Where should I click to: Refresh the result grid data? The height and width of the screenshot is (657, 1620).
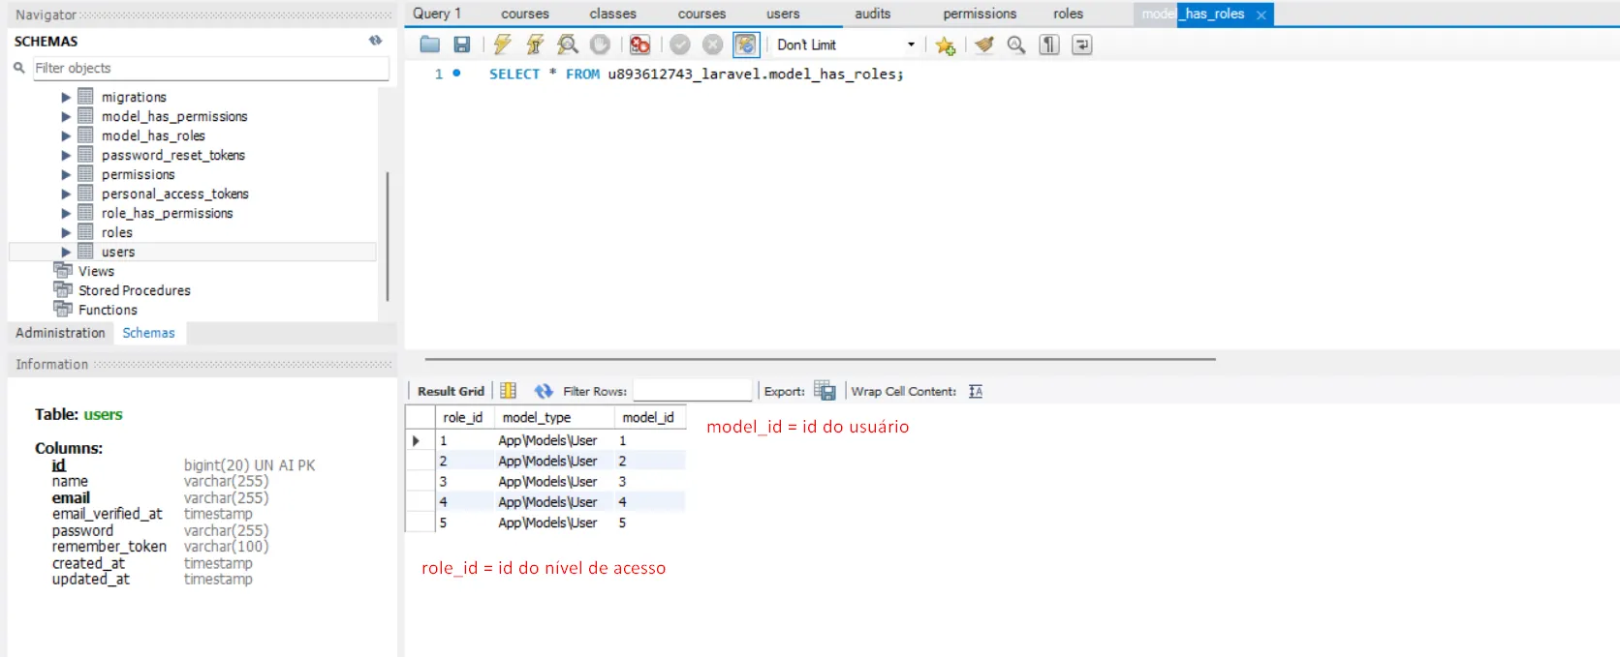click(544, 391)
